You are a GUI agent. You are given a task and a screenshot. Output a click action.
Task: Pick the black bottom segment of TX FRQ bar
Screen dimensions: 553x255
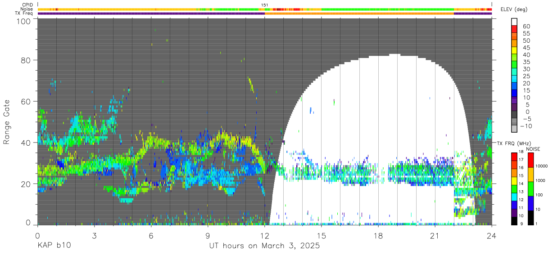tap(514, 220)
